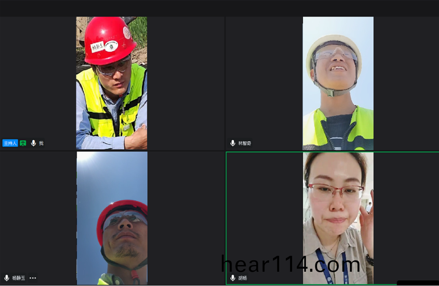
Task: Click the dark top title bar
Action: tap(219, 8)
